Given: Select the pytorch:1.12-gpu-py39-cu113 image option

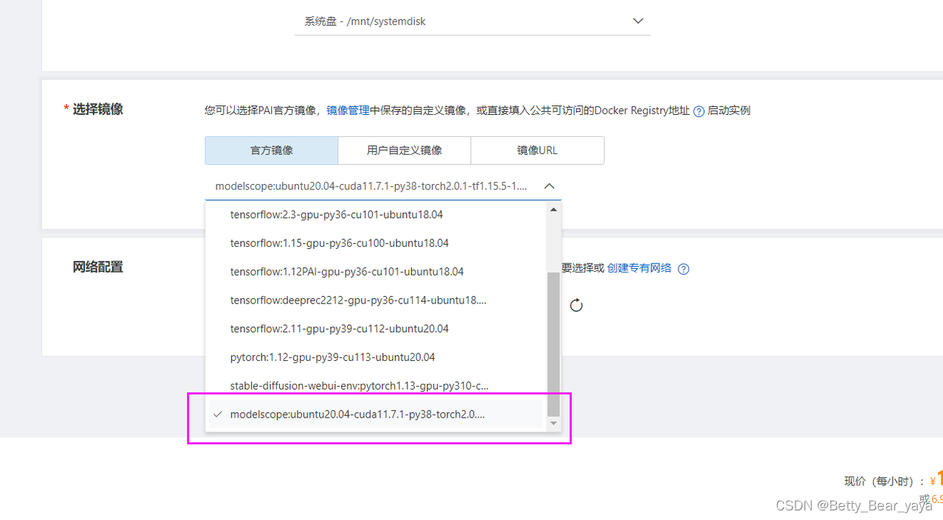Looking at the screenshot, I should pos(333,357).
